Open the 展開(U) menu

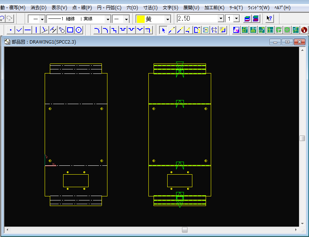(191, 8)
